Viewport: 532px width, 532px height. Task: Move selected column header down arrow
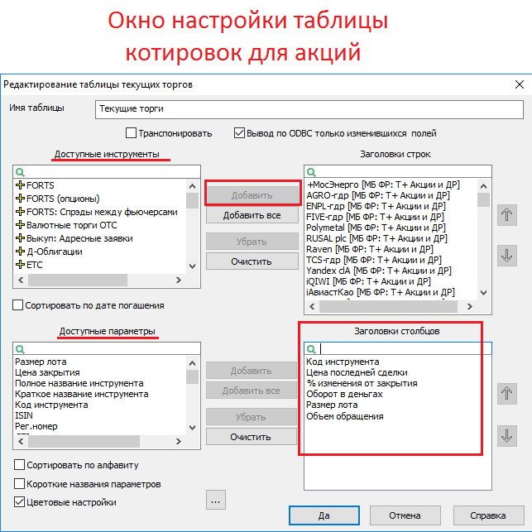pos(507,436)
